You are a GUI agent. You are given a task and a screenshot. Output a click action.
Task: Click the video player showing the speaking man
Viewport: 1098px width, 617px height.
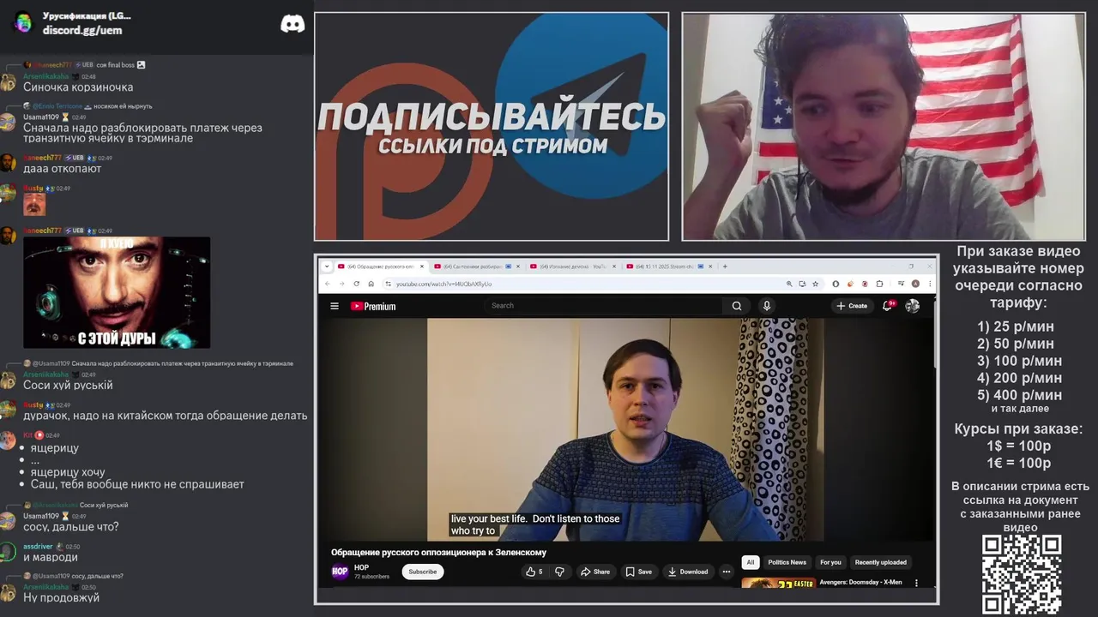click(625, 430)
